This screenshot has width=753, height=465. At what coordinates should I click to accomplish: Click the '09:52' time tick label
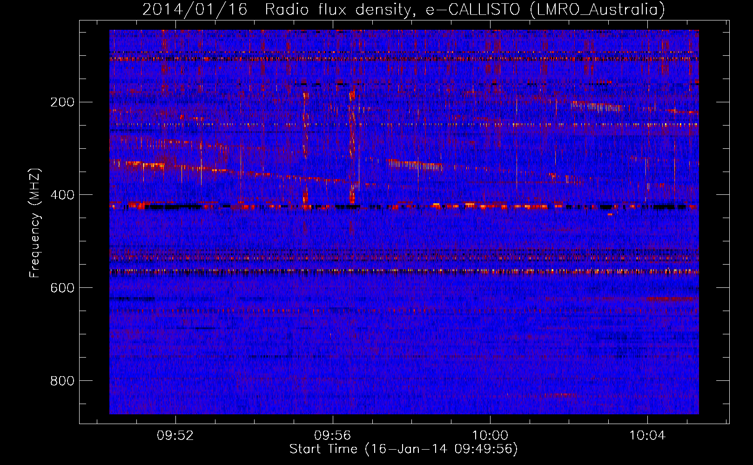pyautogui.click(x=175, y=436)
